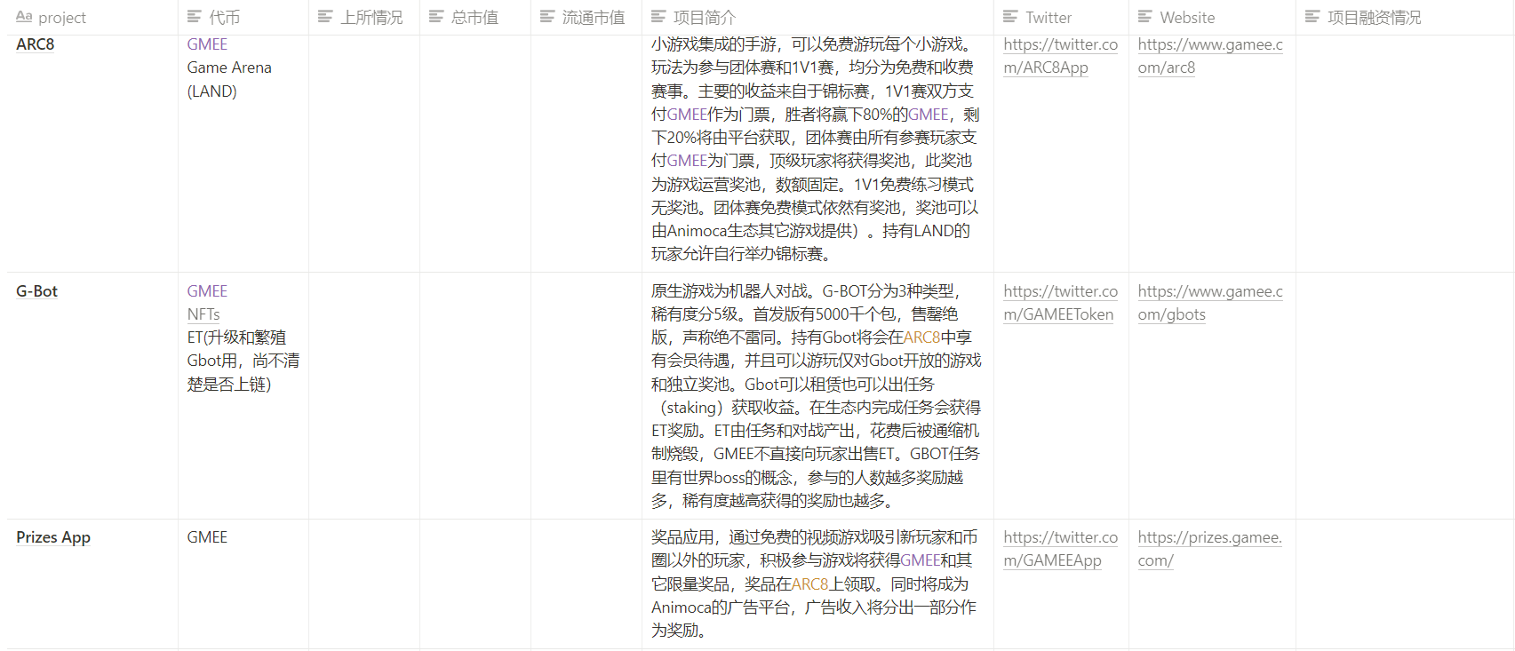Open the twitter.com/GAMEEApp link
This screenshot has width=1515, height=651.
click(1060, 549)
